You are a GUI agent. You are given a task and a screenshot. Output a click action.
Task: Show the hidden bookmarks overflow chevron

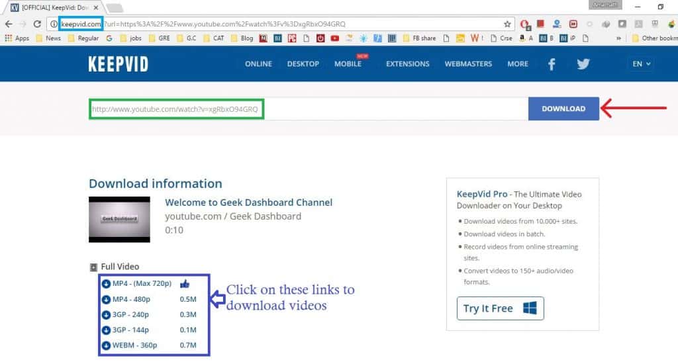click(x=619, y=38)
